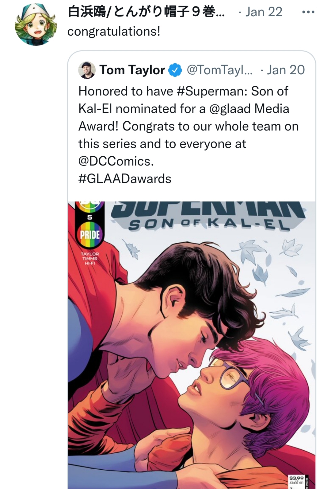Open the 白浜鴎 display name profile
331x489 pixels.
click(146, 12)
